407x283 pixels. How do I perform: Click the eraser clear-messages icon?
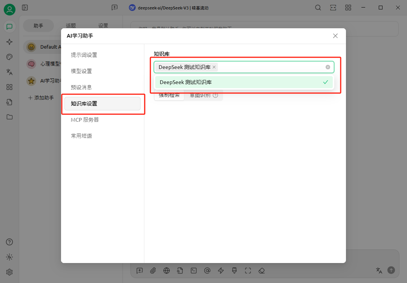tap(262, 271)
